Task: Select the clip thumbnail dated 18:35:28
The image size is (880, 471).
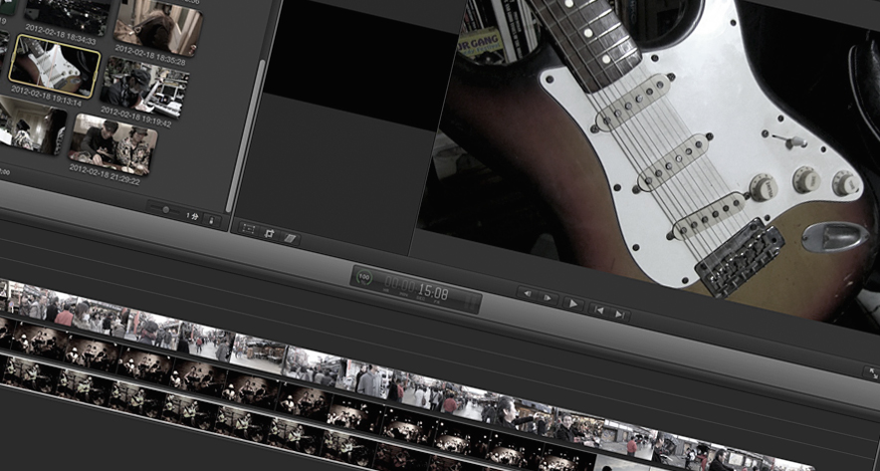Action: 157,29
